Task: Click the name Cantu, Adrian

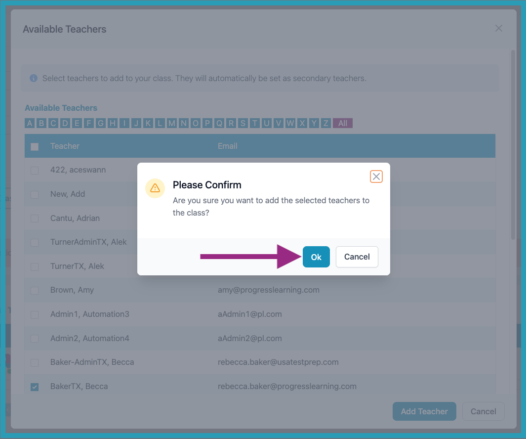Action: click(75, 218)
